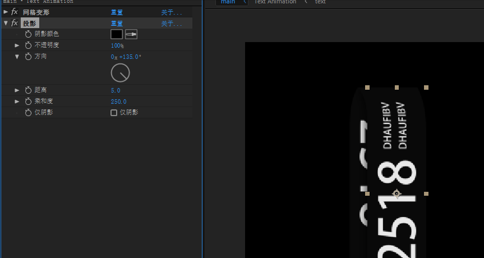Check the 仅阴影 checkbox
The width and height of the screenshot is (484, 258).
114,113
